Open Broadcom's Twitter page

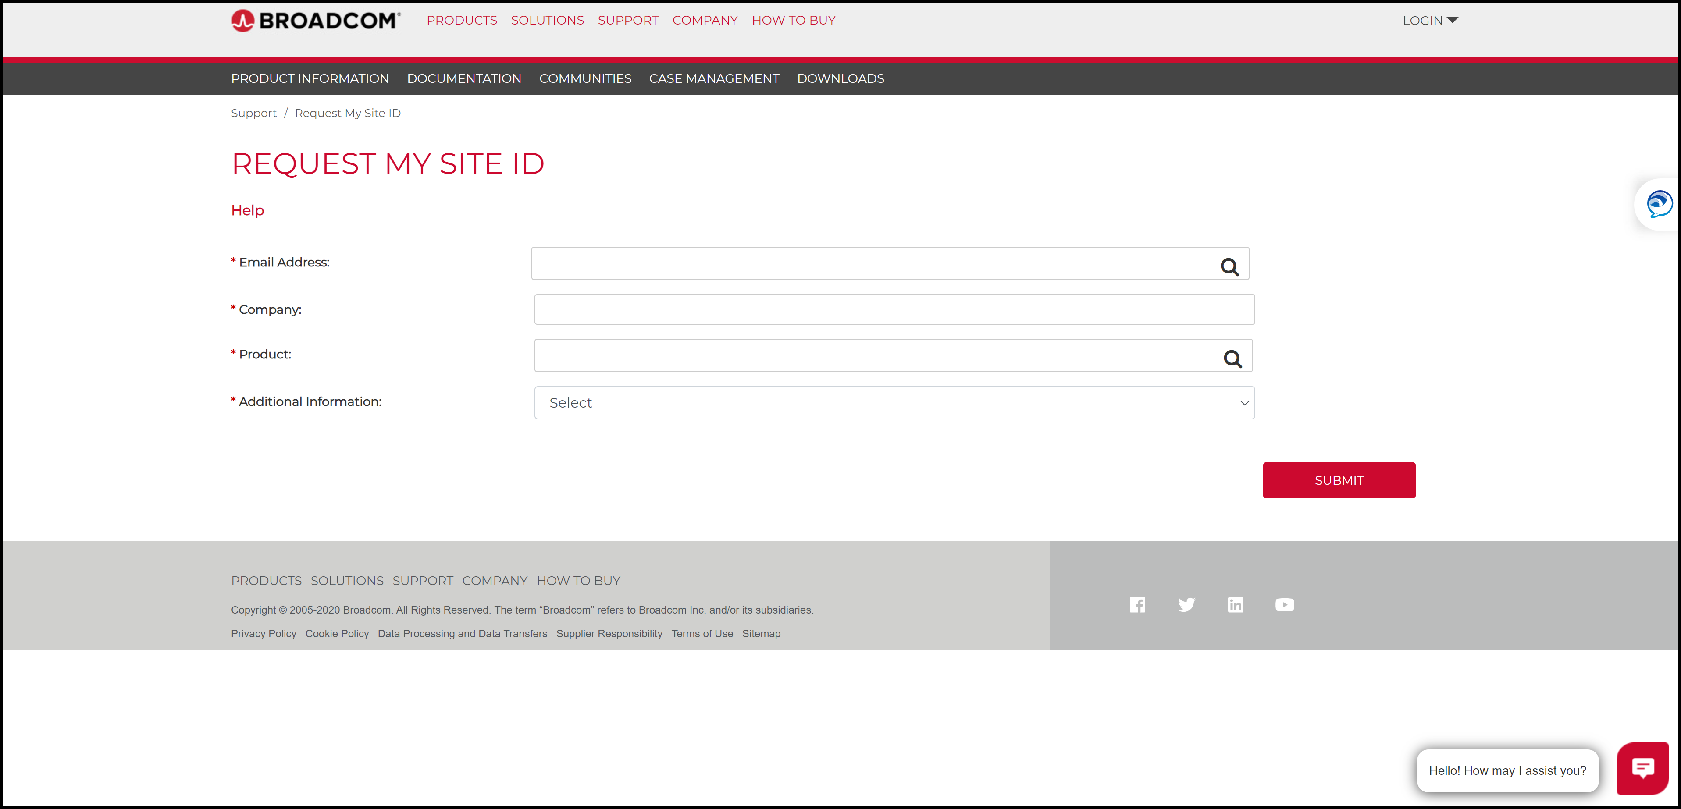[x=1186, y=604]
